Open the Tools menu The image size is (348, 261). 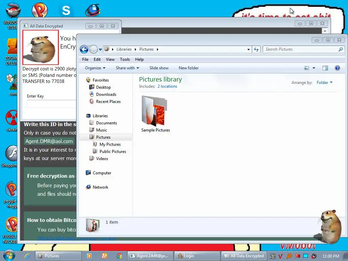[x=125, y=59]
